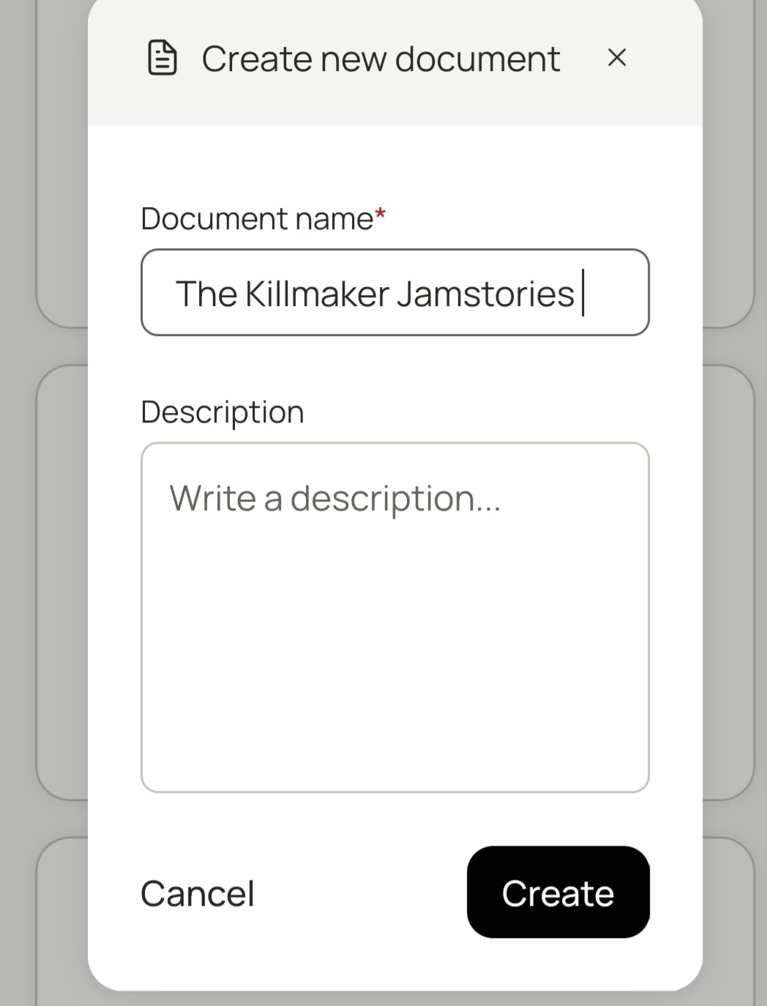The height and width of the screenshot is (1006, 767).
Task: Click the Description label
Action: [x=222, y=411]
